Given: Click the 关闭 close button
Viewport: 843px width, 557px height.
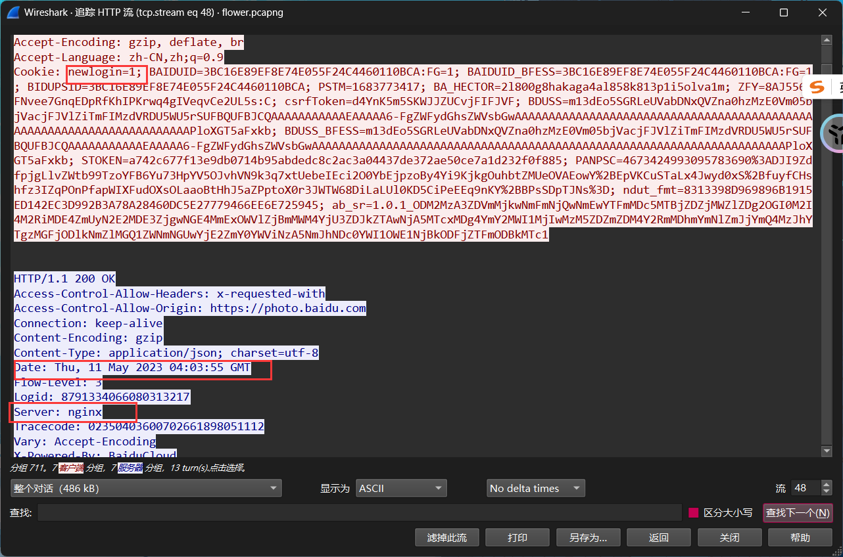Looking at the screenshot, I should [729, 537].
